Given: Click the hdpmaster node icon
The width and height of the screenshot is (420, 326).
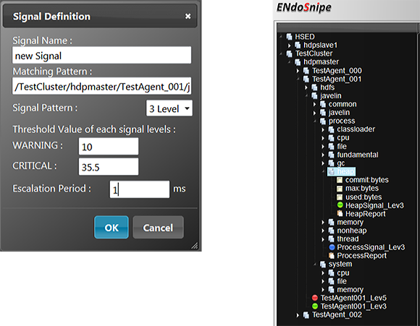Looking at the screenshot, I should 298,62.
